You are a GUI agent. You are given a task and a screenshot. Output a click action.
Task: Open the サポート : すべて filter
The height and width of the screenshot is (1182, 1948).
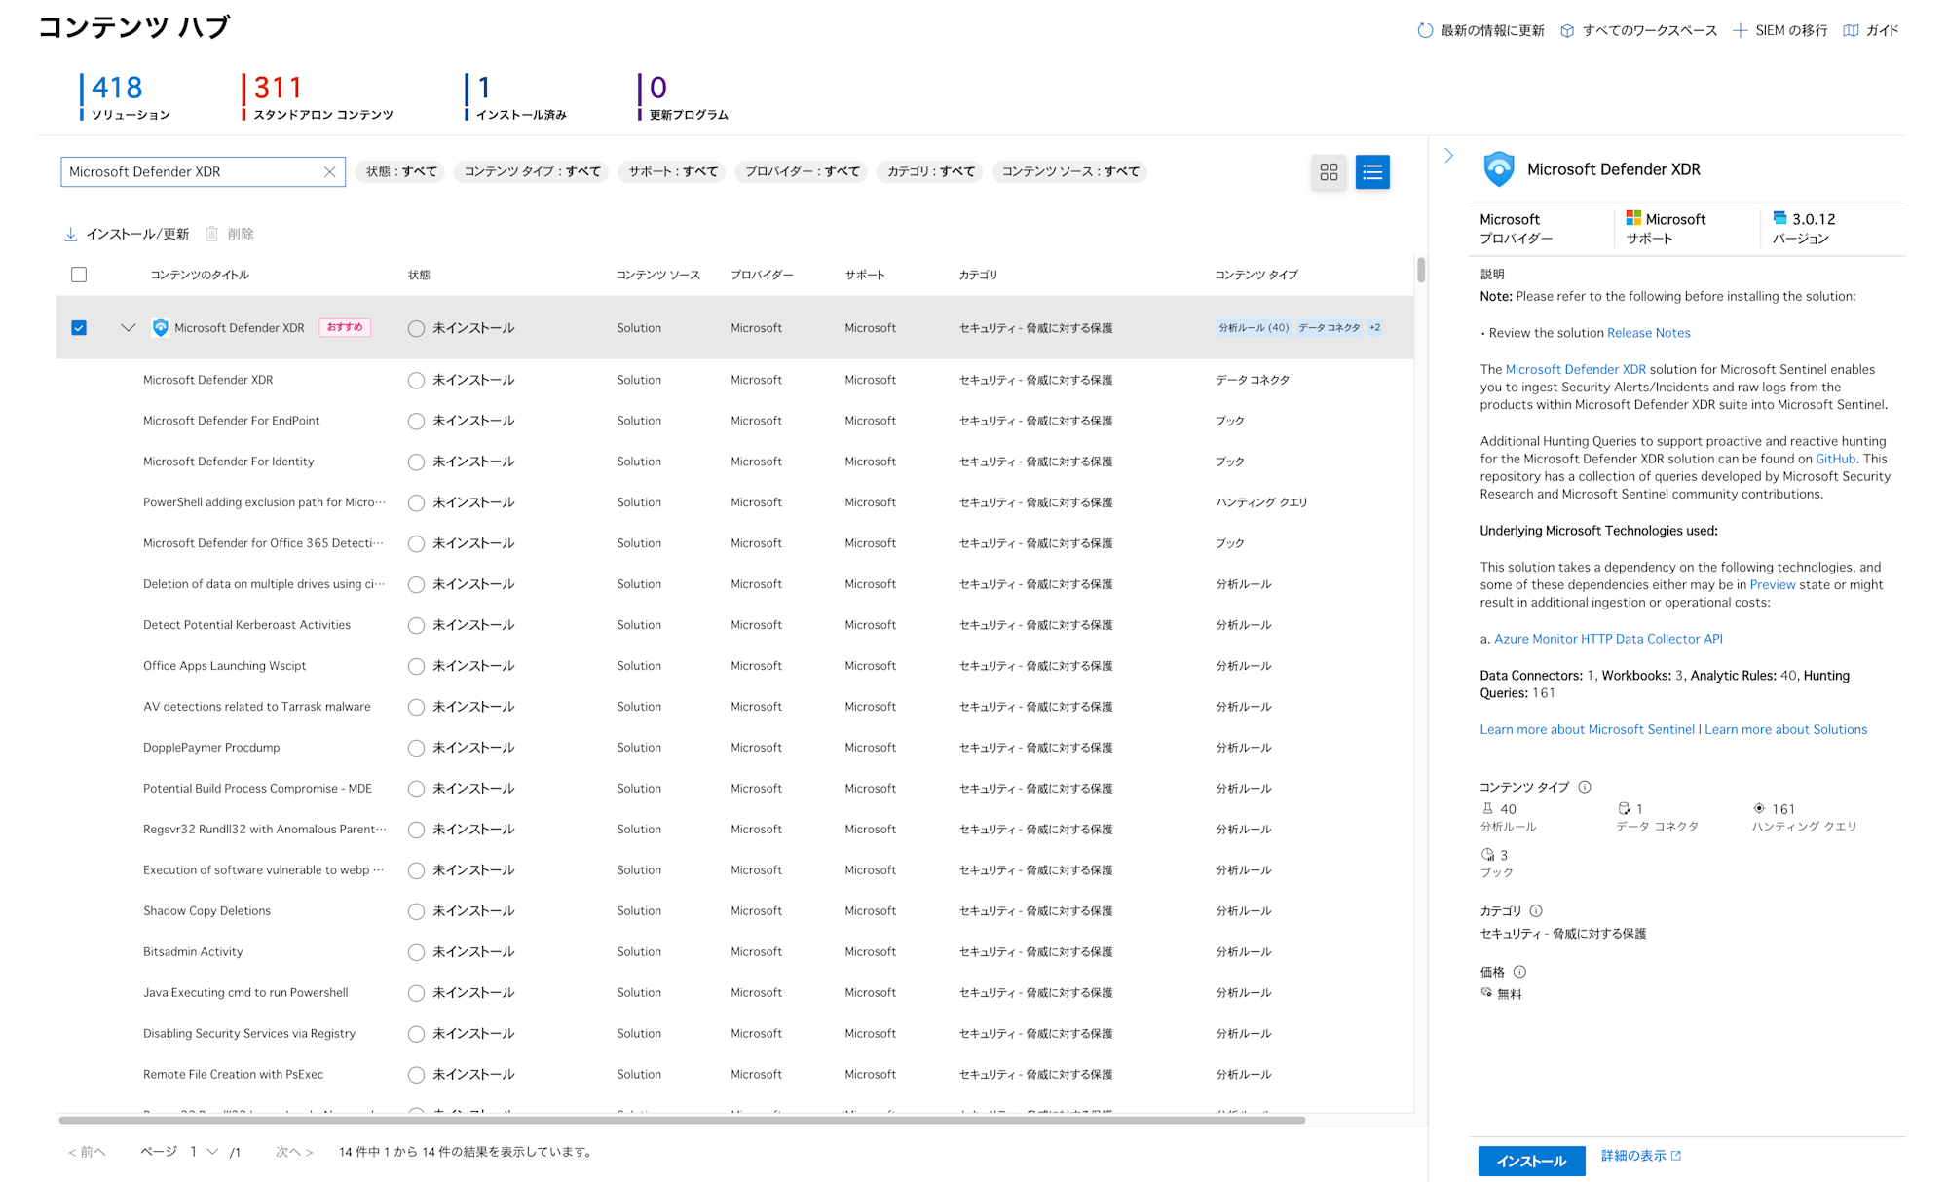[673, 172]
